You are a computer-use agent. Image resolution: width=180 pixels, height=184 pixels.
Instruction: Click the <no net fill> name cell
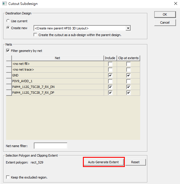tap(58, 64)
